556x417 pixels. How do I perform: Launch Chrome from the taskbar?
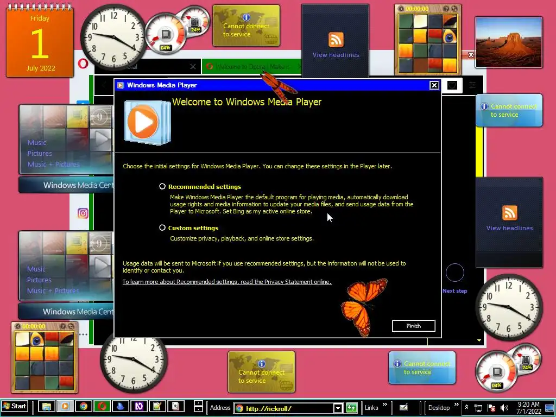(84, 406)
